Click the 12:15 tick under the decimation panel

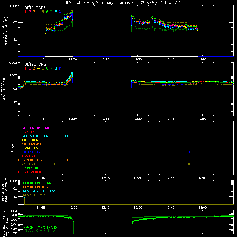[x=105, y=208]
